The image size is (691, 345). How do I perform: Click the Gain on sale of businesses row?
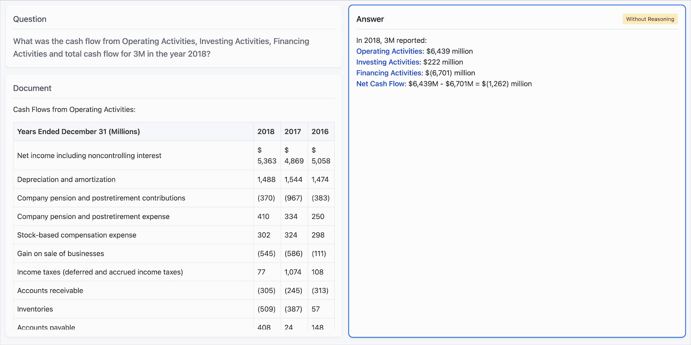pyautogui.click(x=60, y=254)
